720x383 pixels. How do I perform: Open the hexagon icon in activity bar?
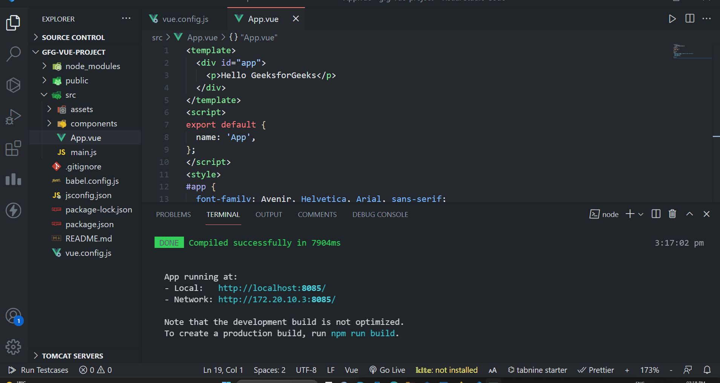click(13, 85)
